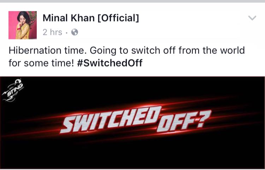265x170 pixels.
Task: Click the "for some time!" text line
Action: point(41,63)
